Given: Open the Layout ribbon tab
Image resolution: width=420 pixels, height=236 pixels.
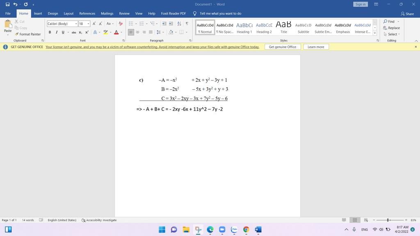Looking at the screenshot, I should point(68,14).
